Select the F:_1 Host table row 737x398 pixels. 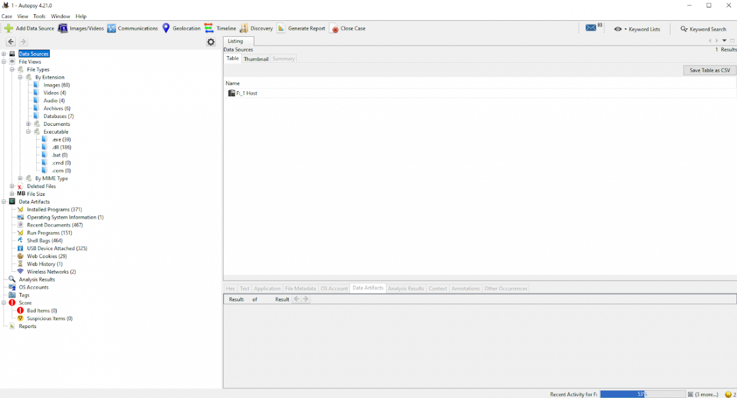(x=247, y=94)
